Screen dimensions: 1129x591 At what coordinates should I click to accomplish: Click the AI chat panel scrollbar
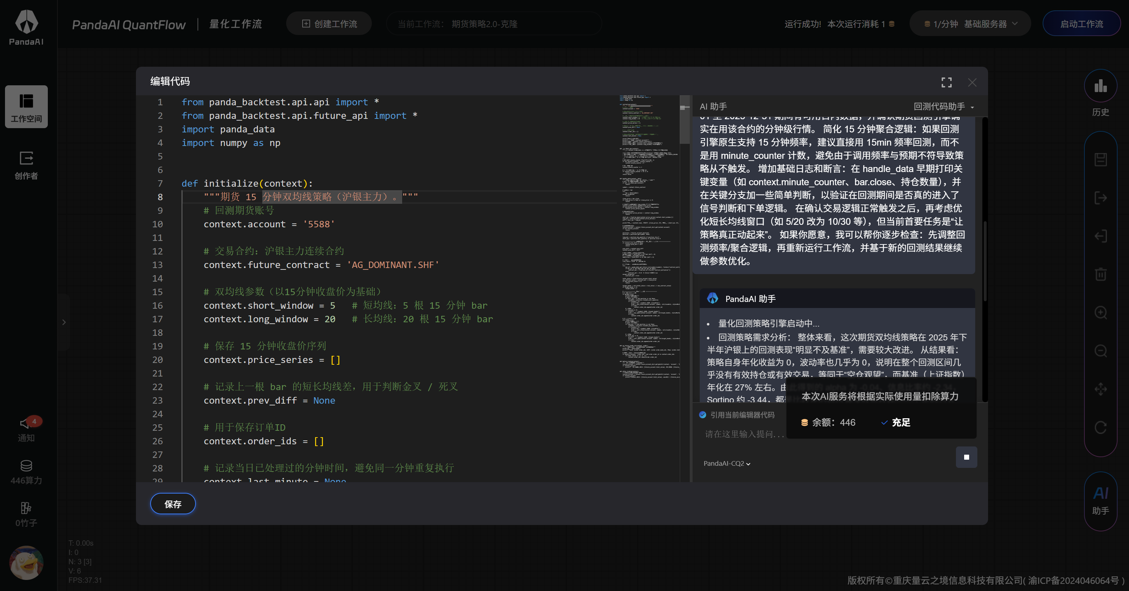click(x=985, y=261)
